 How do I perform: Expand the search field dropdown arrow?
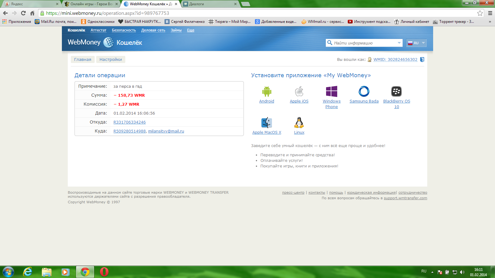click(x=399, y=43)
